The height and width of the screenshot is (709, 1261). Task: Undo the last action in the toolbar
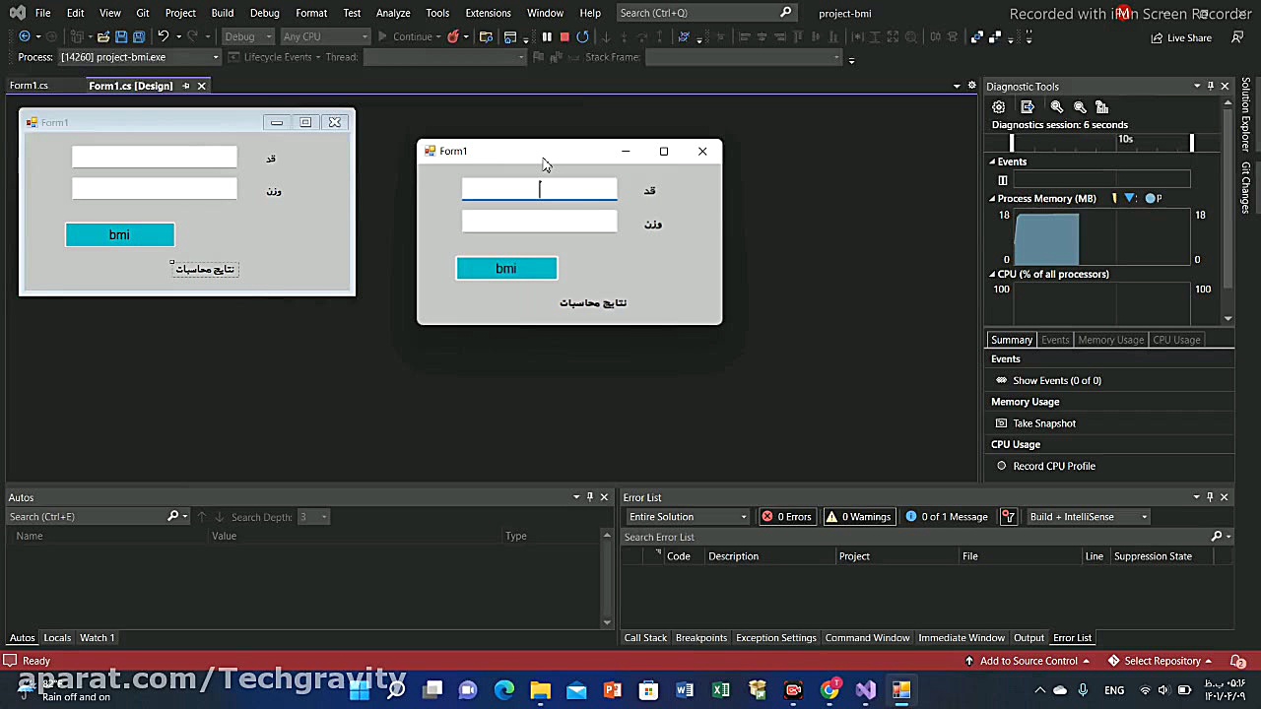[163, 36]
